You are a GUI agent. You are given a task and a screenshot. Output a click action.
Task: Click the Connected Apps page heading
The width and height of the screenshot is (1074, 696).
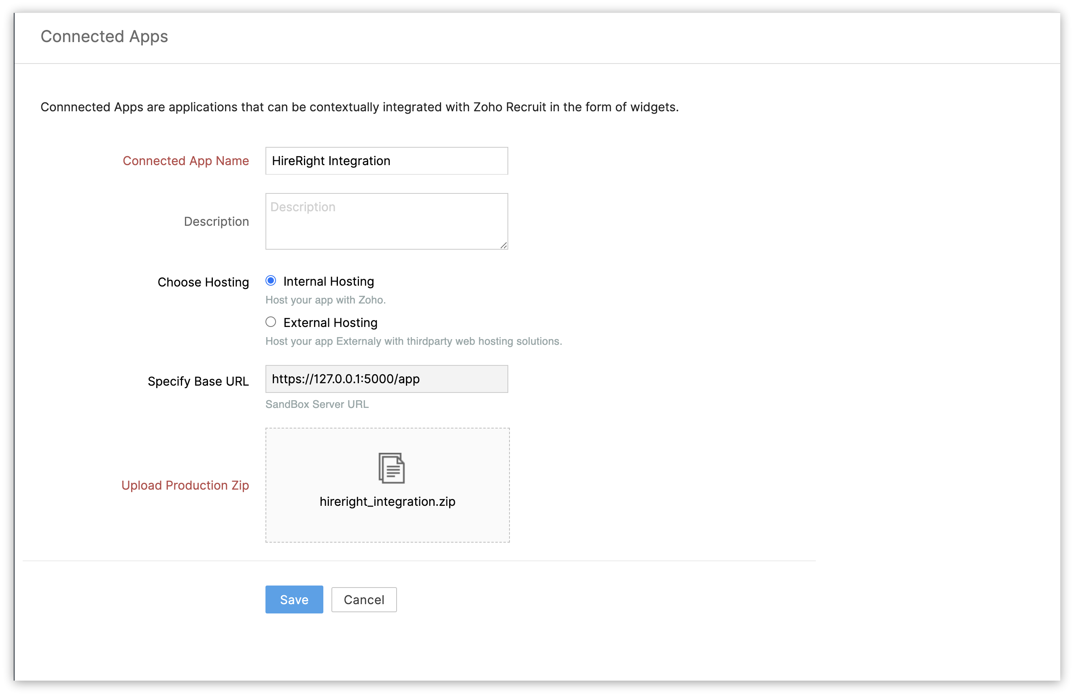click(104, 36)
